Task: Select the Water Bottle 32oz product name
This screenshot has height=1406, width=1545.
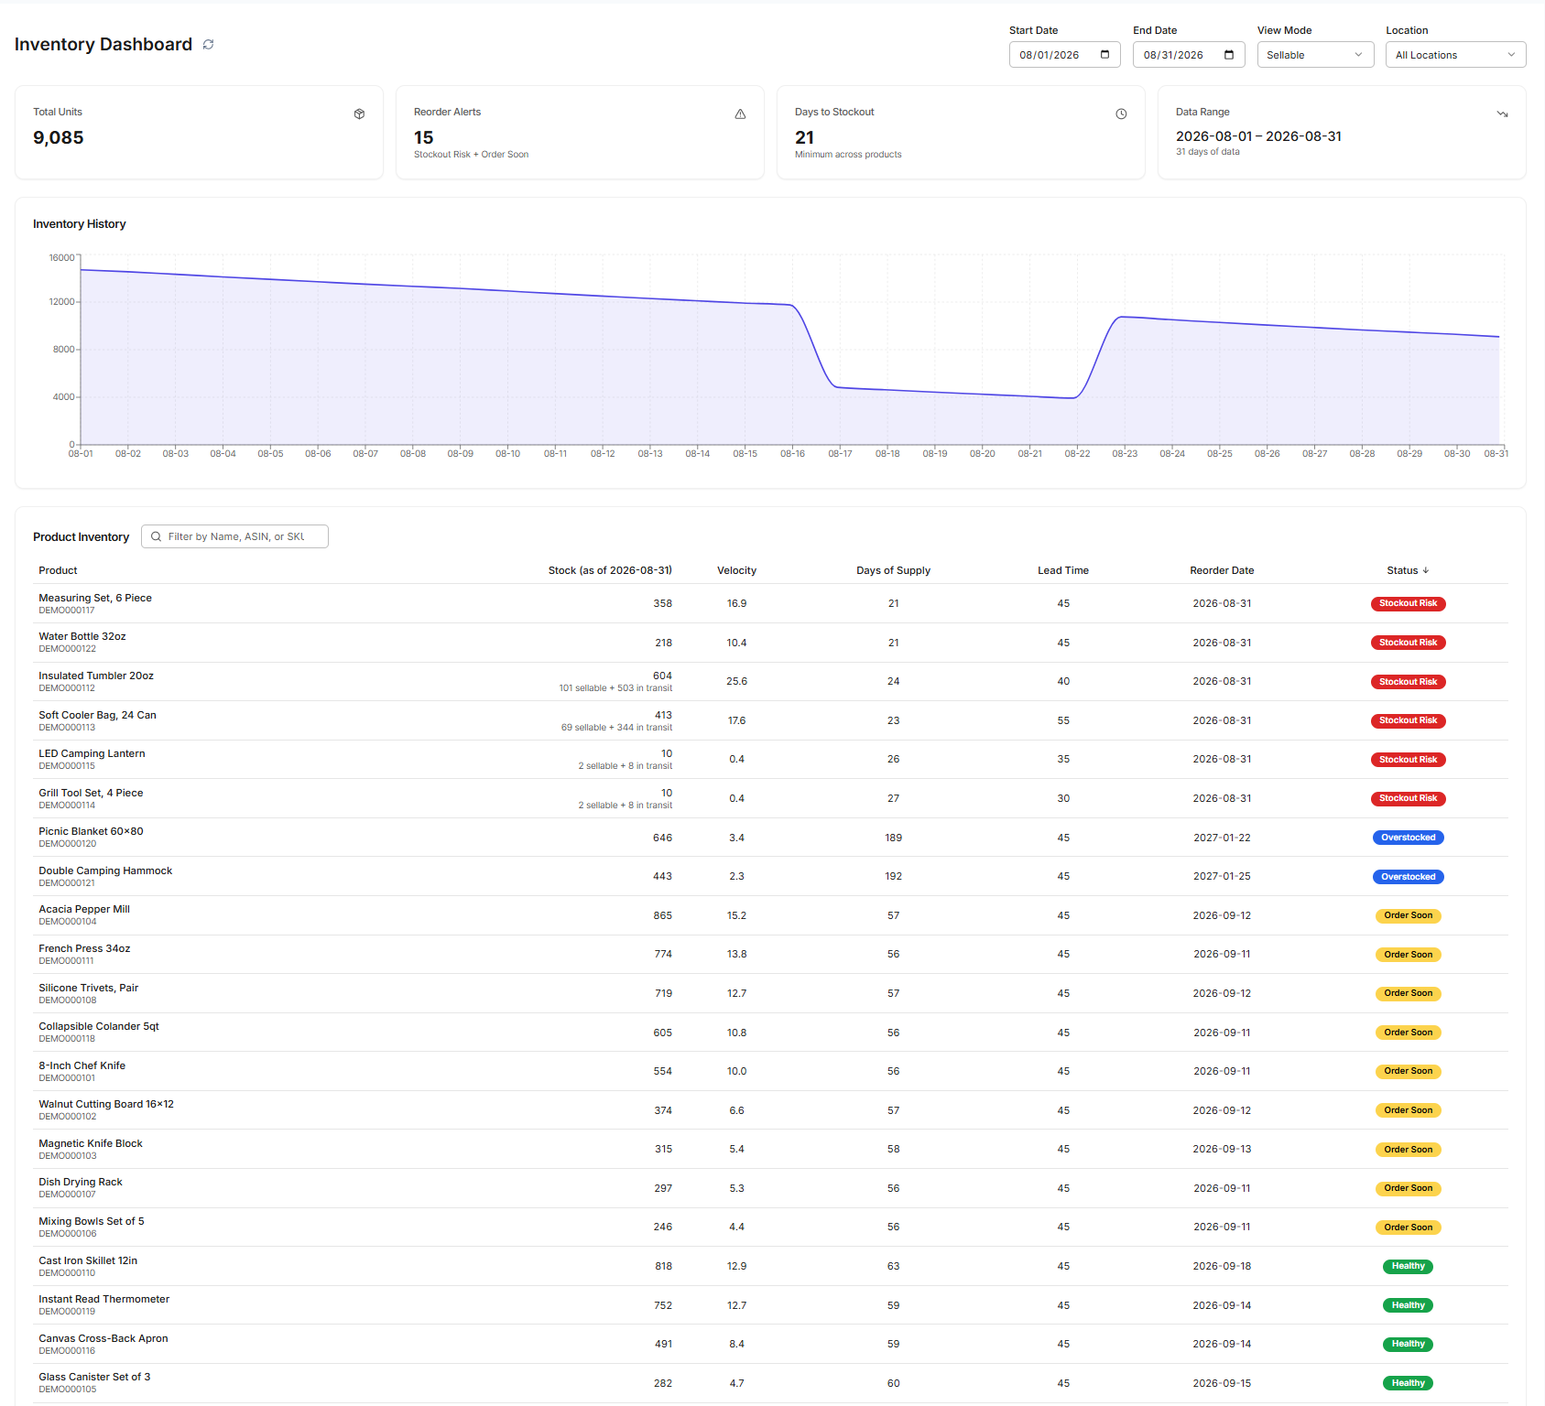Action: [x=82, y=636]
